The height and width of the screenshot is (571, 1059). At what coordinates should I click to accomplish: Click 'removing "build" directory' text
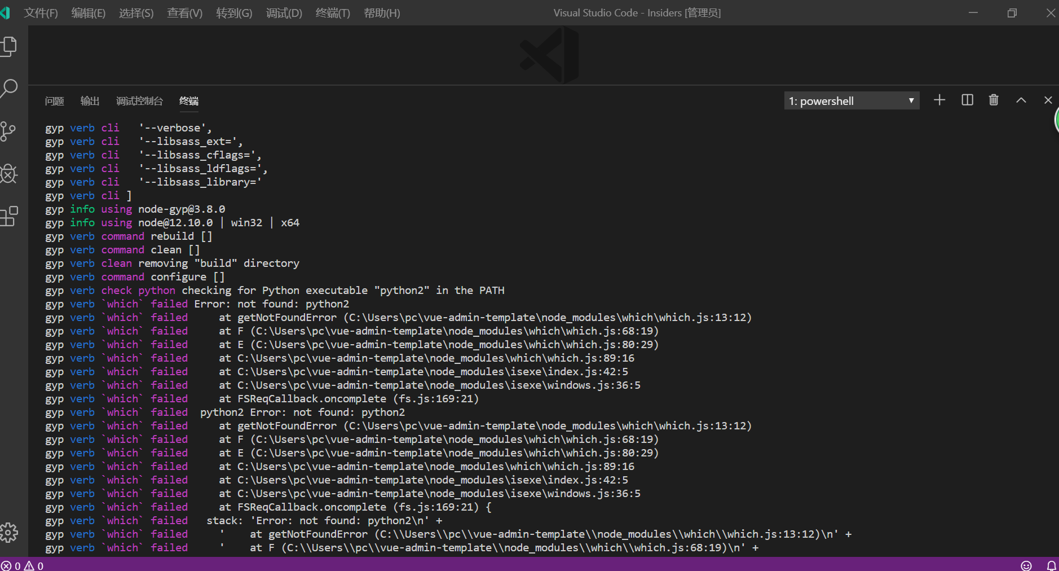(x=219, y=263)
